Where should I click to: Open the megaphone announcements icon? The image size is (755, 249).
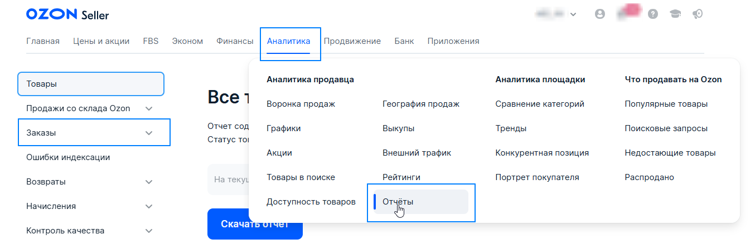click(696, 14)
